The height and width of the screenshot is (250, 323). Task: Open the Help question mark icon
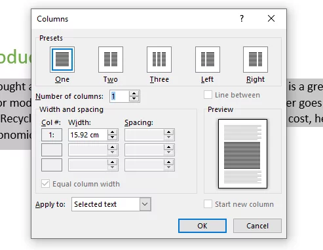pyautogui.click(x=242, y=18)
